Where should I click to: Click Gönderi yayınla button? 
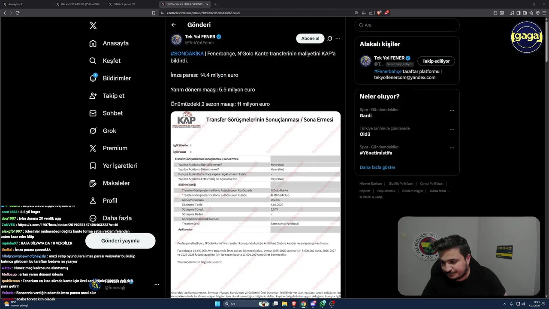click(x=120, y=241)
